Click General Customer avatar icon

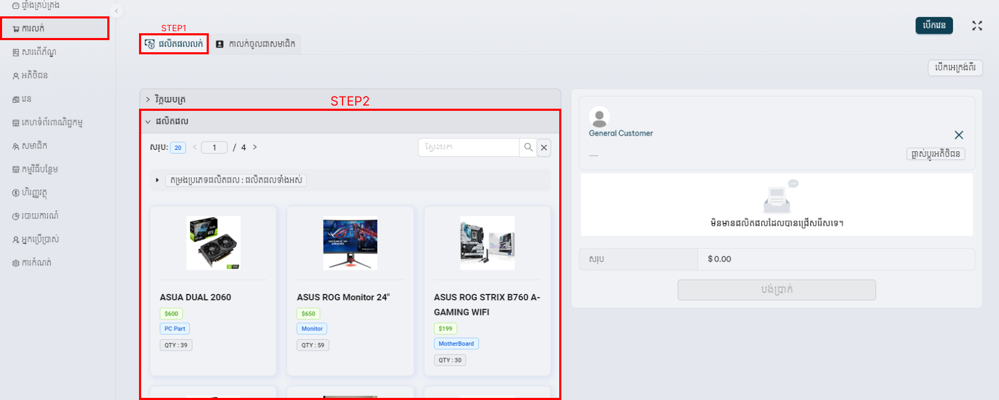pyautogui.click(x=599, y=117)
